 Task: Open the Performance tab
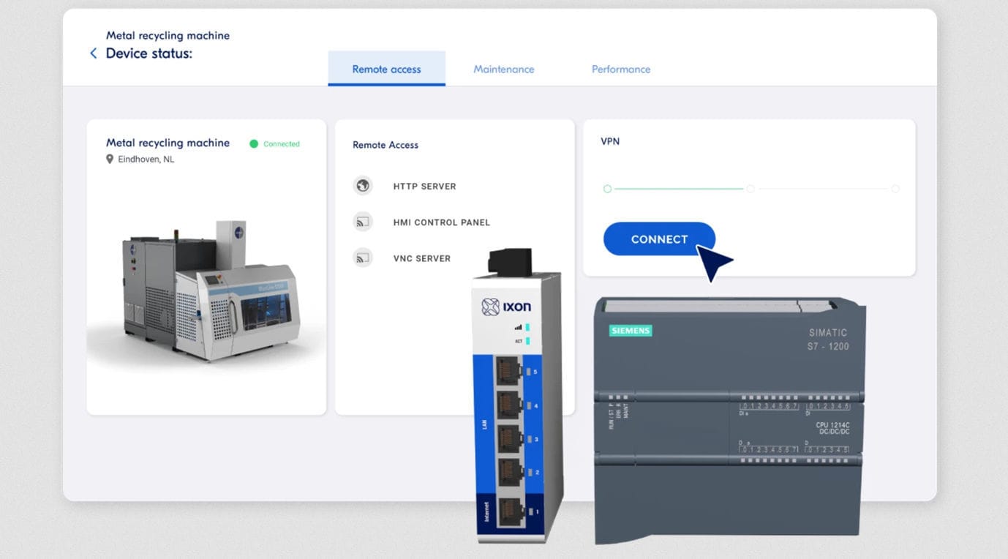[620, 69]
